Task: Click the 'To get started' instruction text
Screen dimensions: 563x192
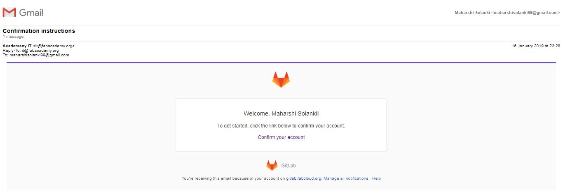Action: click(281, 126)
